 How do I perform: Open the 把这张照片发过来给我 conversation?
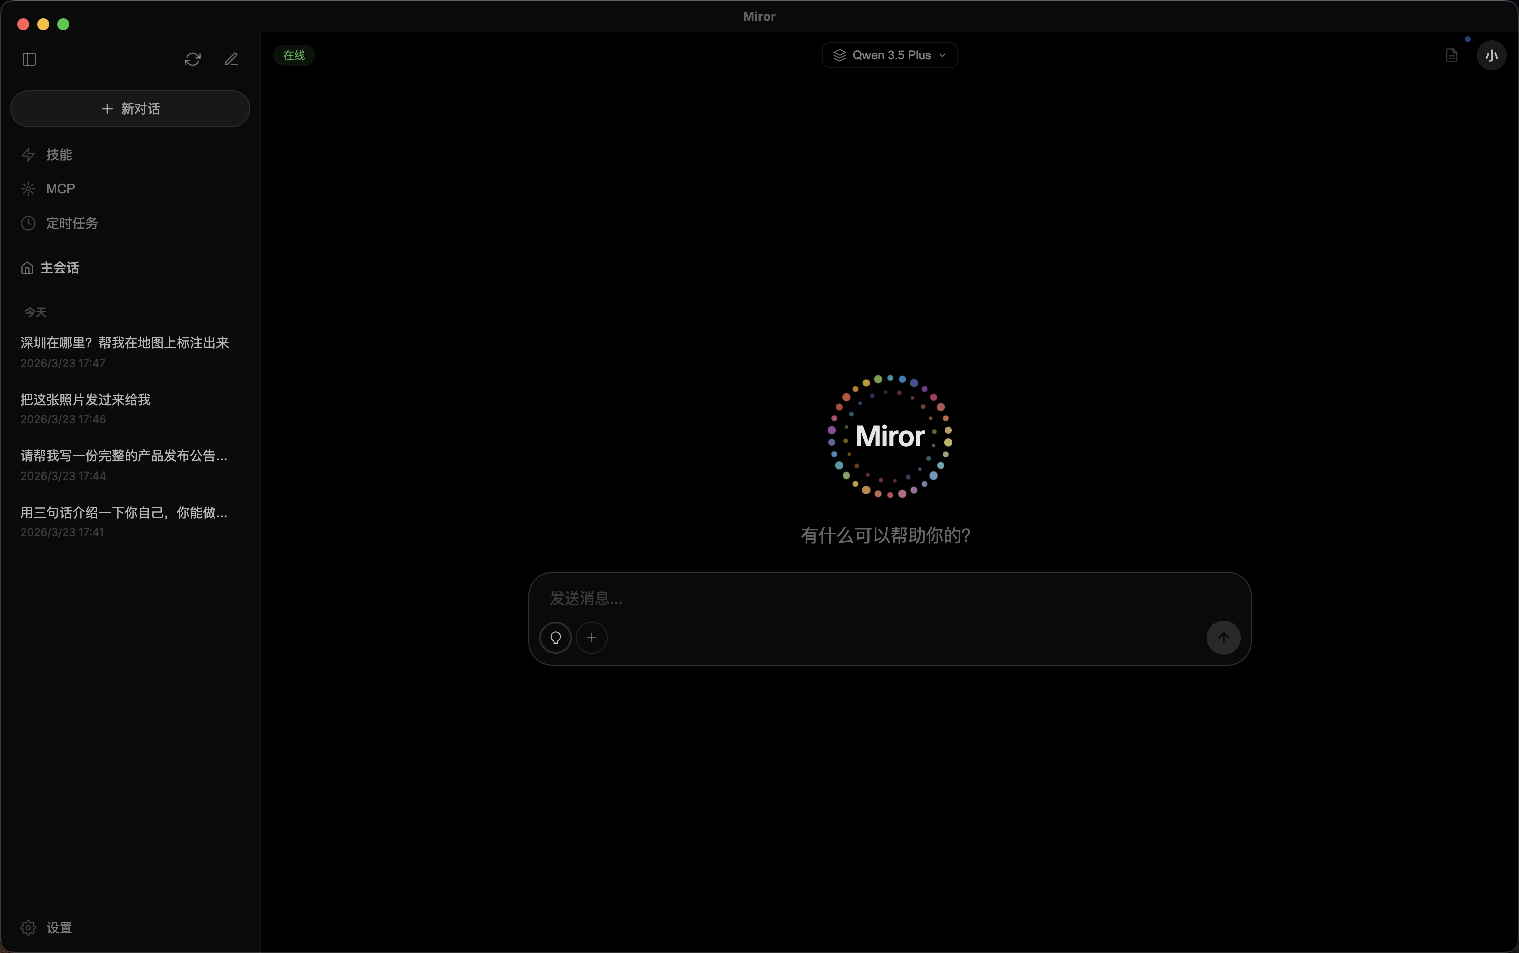(85, 407)
